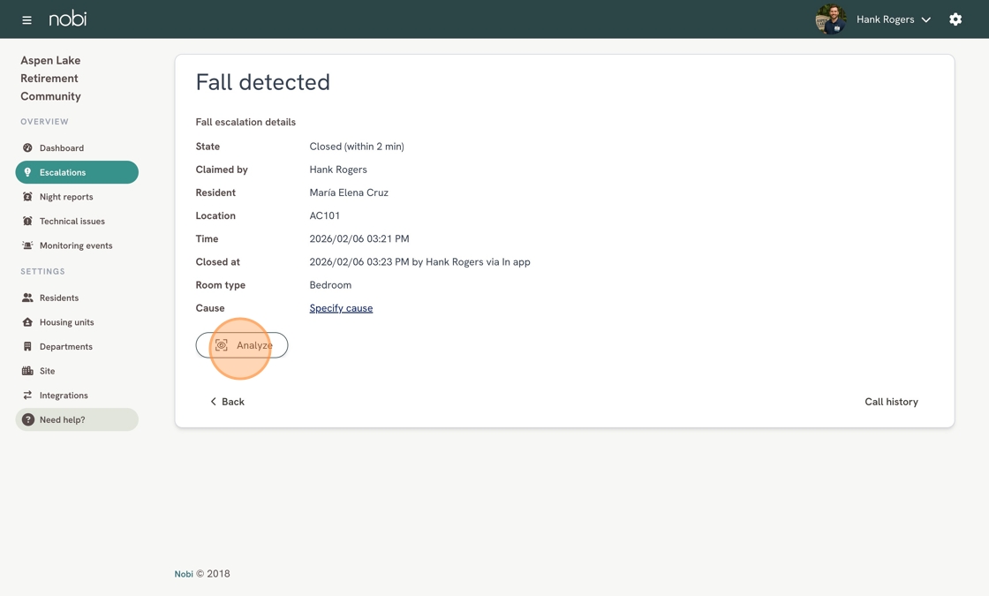Open Call history

[x=891, y=402]
